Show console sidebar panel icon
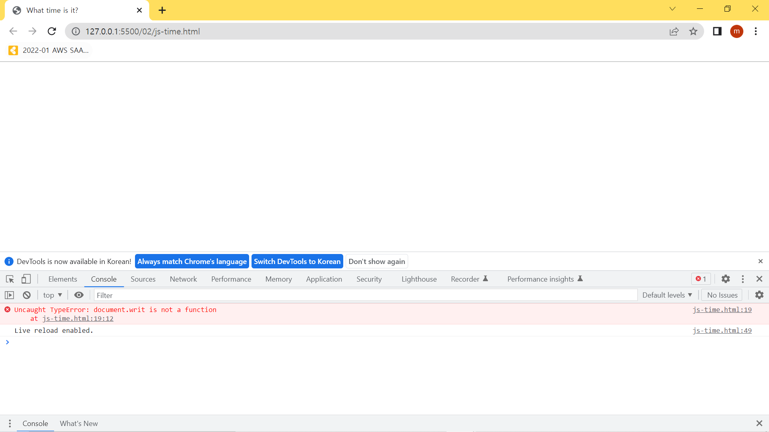Viewport: 769px width, 432px height. click(x=9, y=295)
